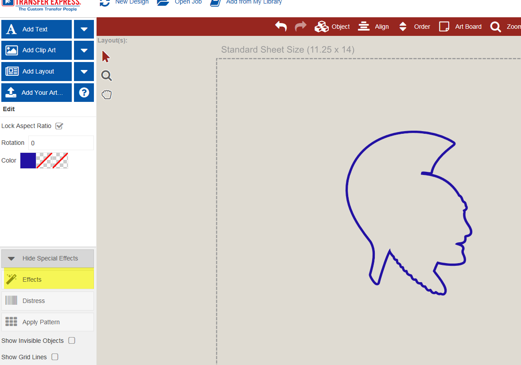Select the zoom magnifier tool

106,75
